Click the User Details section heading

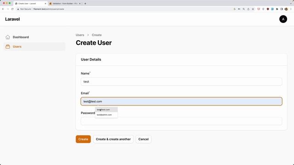click(91, 60)
